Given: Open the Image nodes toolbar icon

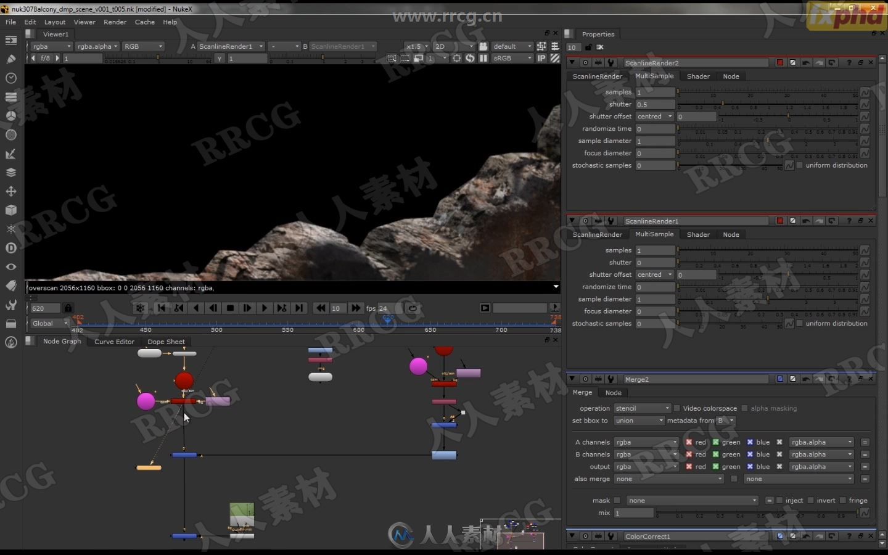Looking at the screenshot, I should 10,41.
